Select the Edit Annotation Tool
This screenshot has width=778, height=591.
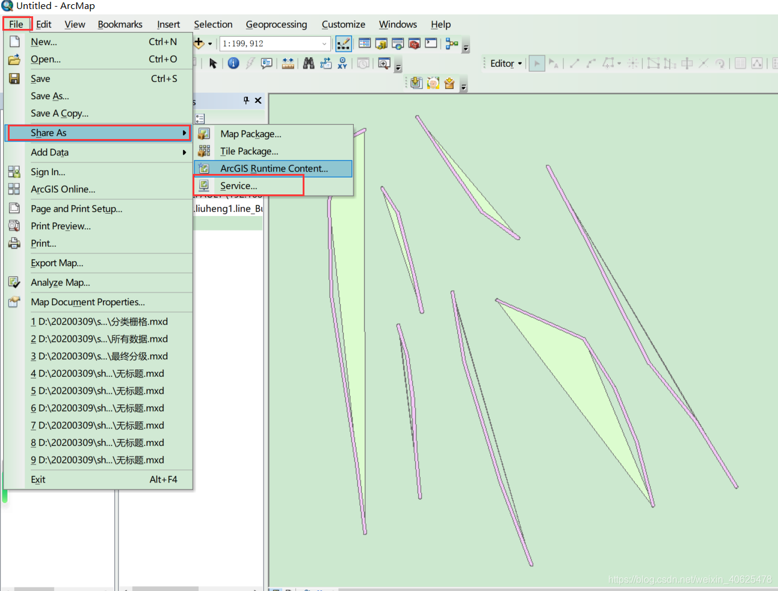[x=554, y=63]
